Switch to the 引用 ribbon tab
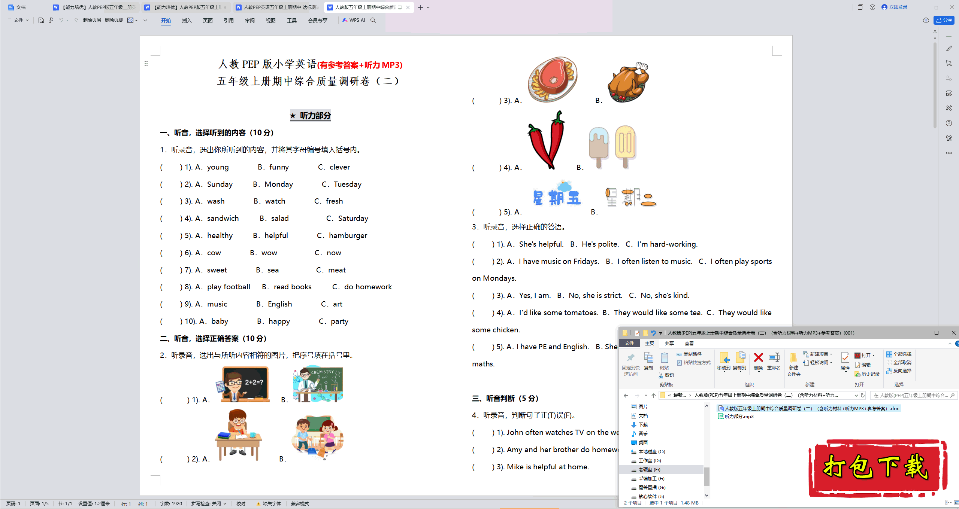 coord(229,21)
